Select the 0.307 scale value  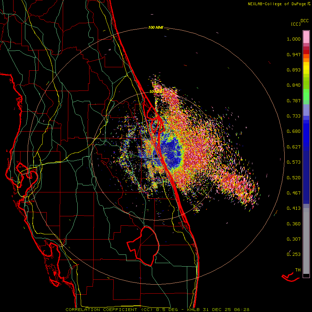[294, 239]
